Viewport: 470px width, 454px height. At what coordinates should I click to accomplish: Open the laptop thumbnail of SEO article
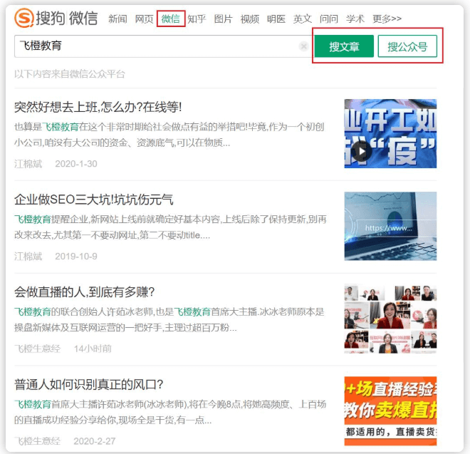pyautogui.click(x=390, y=226)
